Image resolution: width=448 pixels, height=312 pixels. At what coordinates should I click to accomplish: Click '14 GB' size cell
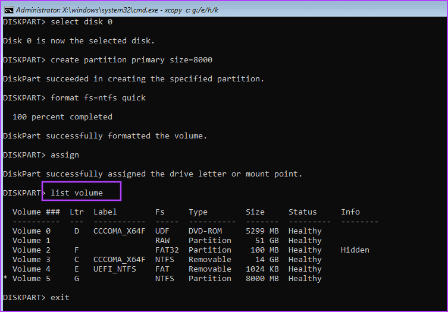pos(267,260)
